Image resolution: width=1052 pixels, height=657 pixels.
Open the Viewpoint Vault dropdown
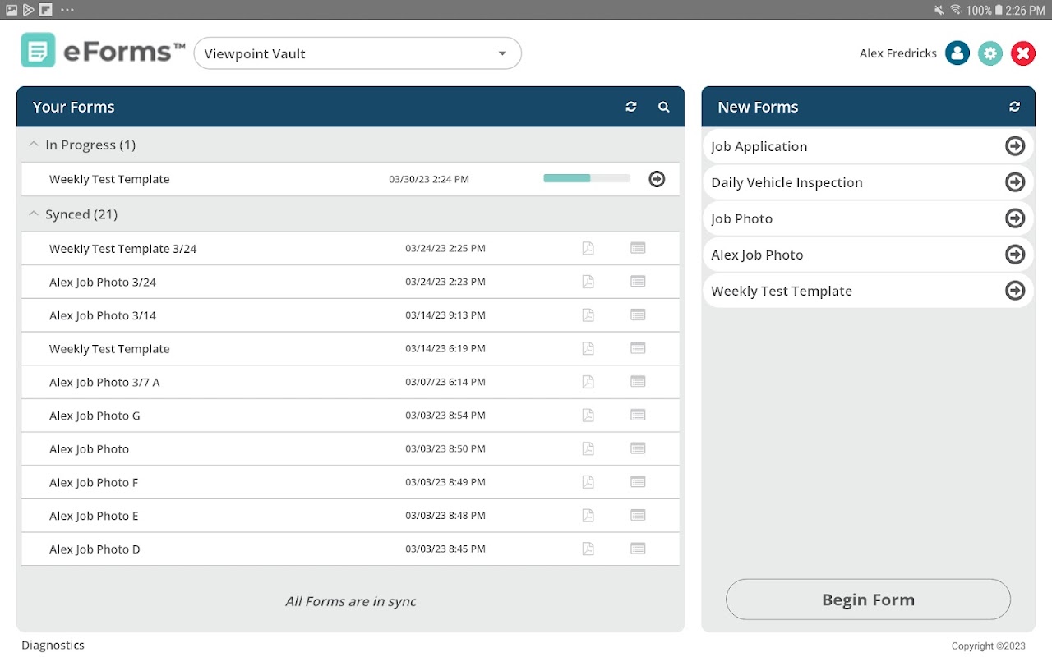(x=358, y=53)
